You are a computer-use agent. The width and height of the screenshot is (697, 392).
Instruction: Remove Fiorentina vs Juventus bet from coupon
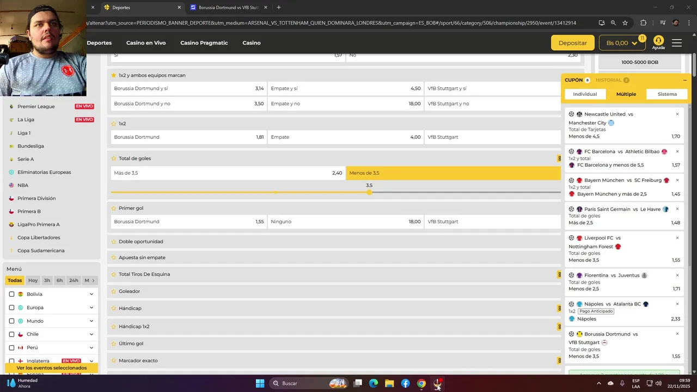pos(677,275)
